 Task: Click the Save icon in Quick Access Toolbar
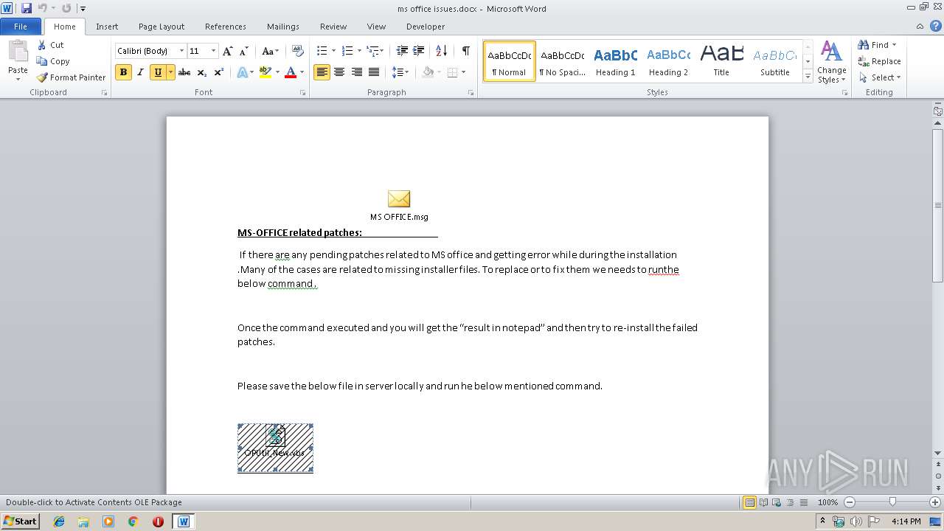coord(27,8)
